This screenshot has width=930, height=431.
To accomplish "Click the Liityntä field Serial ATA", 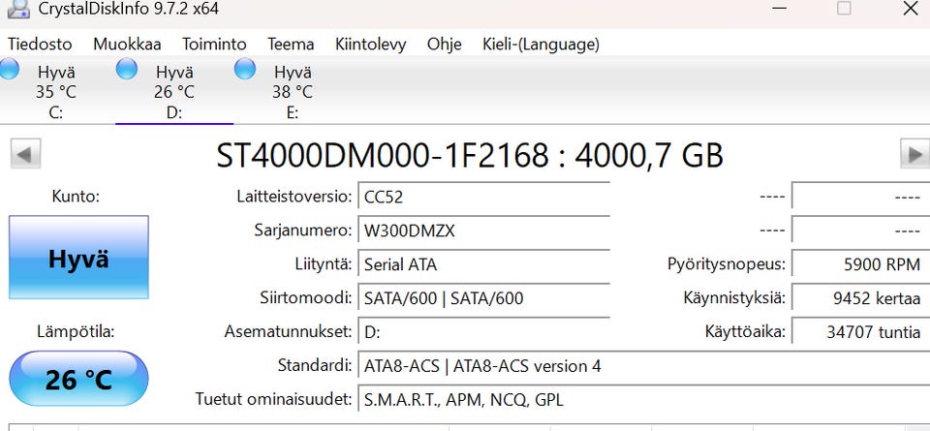I will [x=484, y=263].
